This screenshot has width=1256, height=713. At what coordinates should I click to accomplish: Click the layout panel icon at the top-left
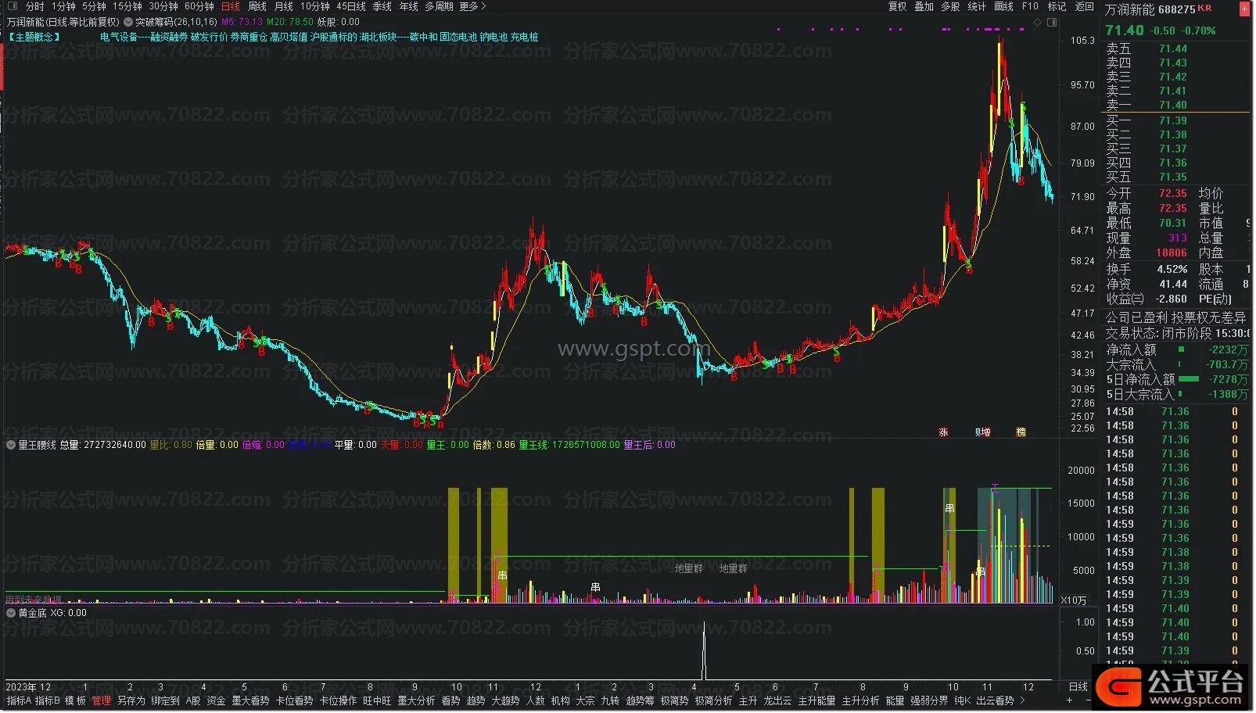[12, 7]
